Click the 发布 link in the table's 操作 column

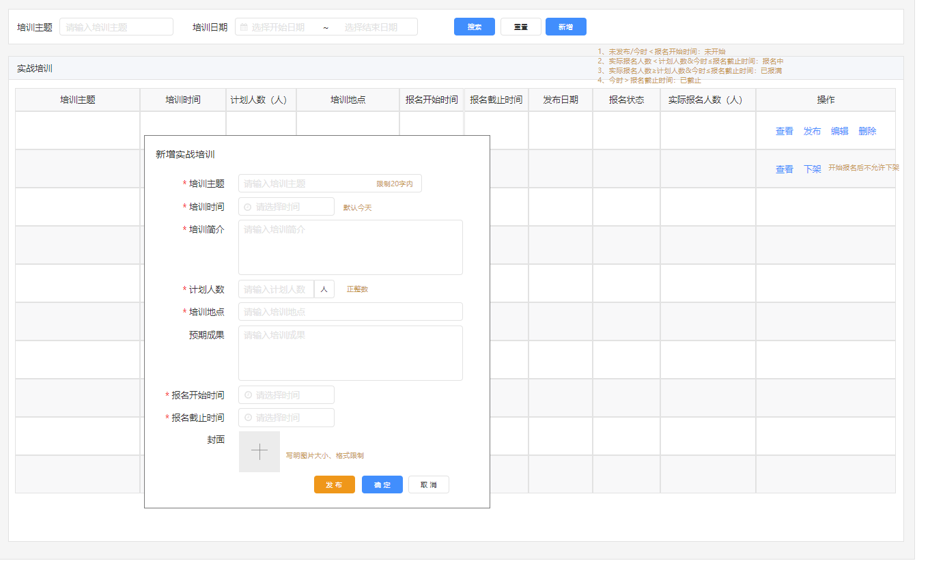pyautogui.click(x=813, y=131)
